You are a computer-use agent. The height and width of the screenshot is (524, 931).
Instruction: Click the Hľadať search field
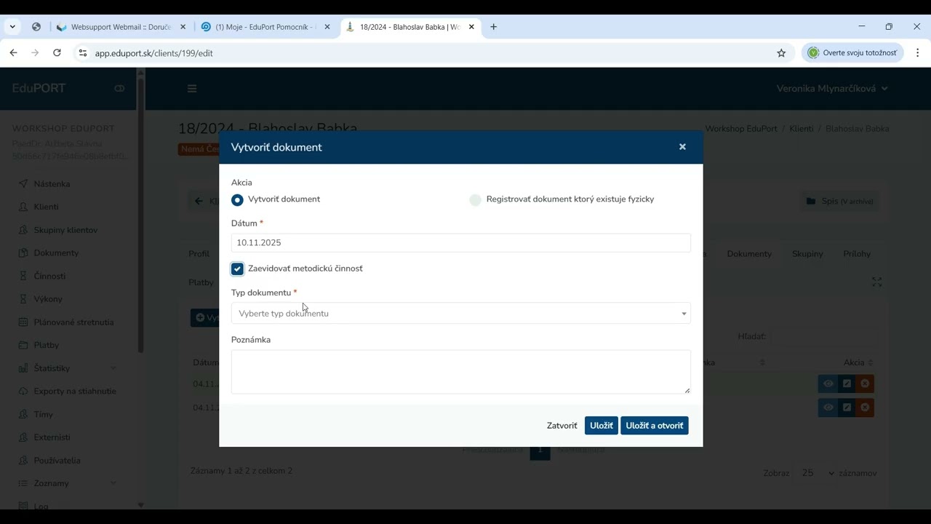[x=825, y=337]
